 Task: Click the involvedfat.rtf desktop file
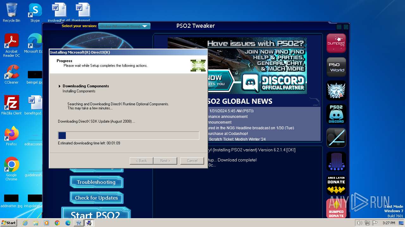[59, 13]
